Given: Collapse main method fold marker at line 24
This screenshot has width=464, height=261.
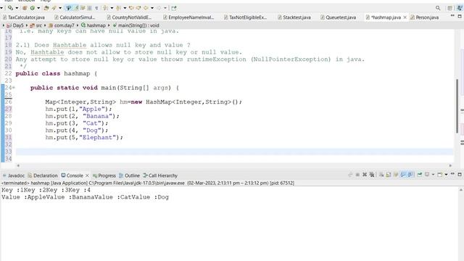Looking at the screenshot, I should point(14,88).
